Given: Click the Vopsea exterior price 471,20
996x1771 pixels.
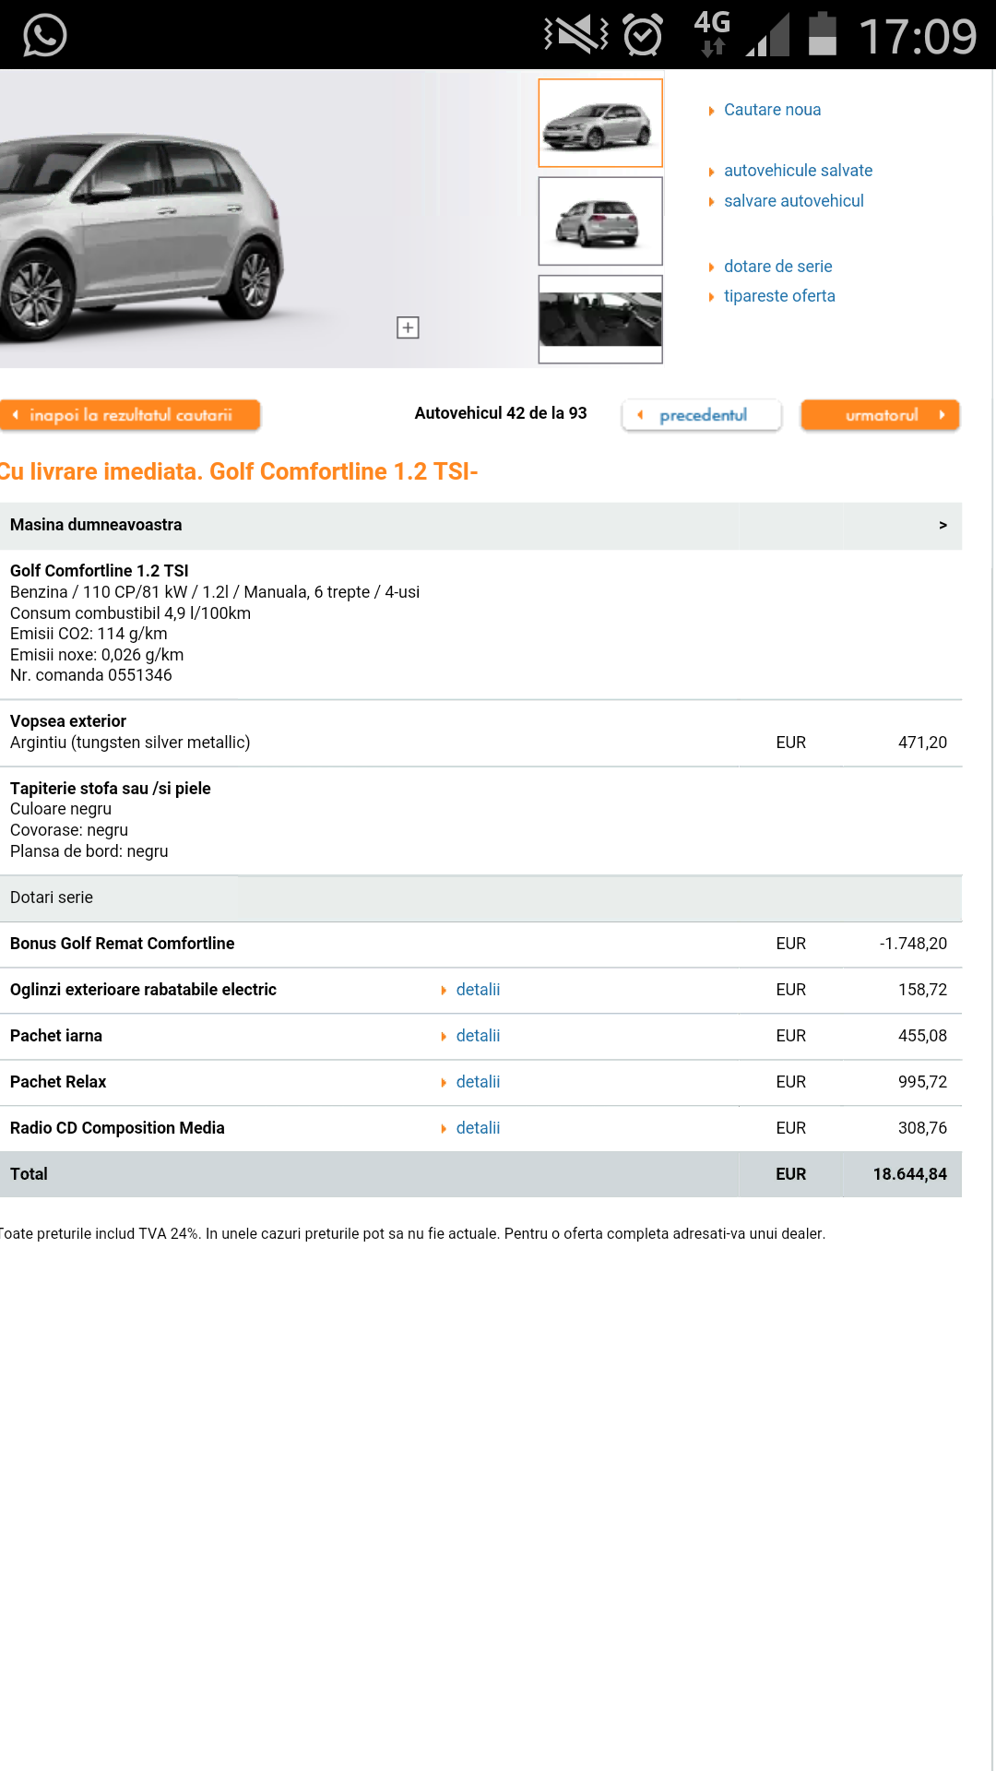Looking at the screenshot, I should (922, 743).
